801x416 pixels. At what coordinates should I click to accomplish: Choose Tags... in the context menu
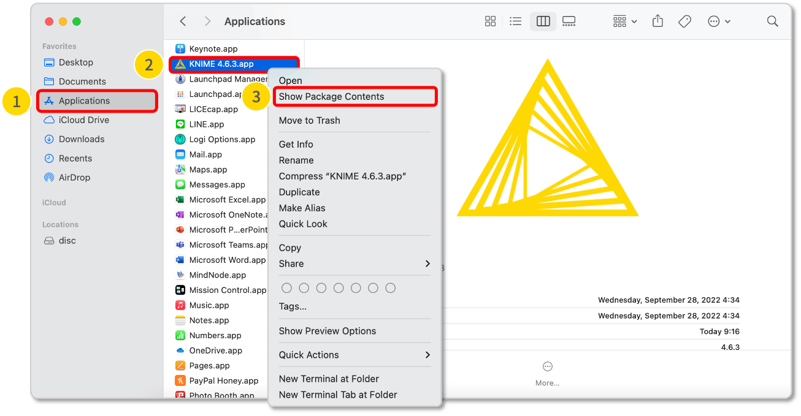pyautogui.click(x=293, y=307)
